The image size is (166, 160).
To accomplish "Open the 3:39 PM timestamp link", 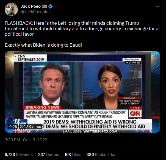I will (12, 140).
